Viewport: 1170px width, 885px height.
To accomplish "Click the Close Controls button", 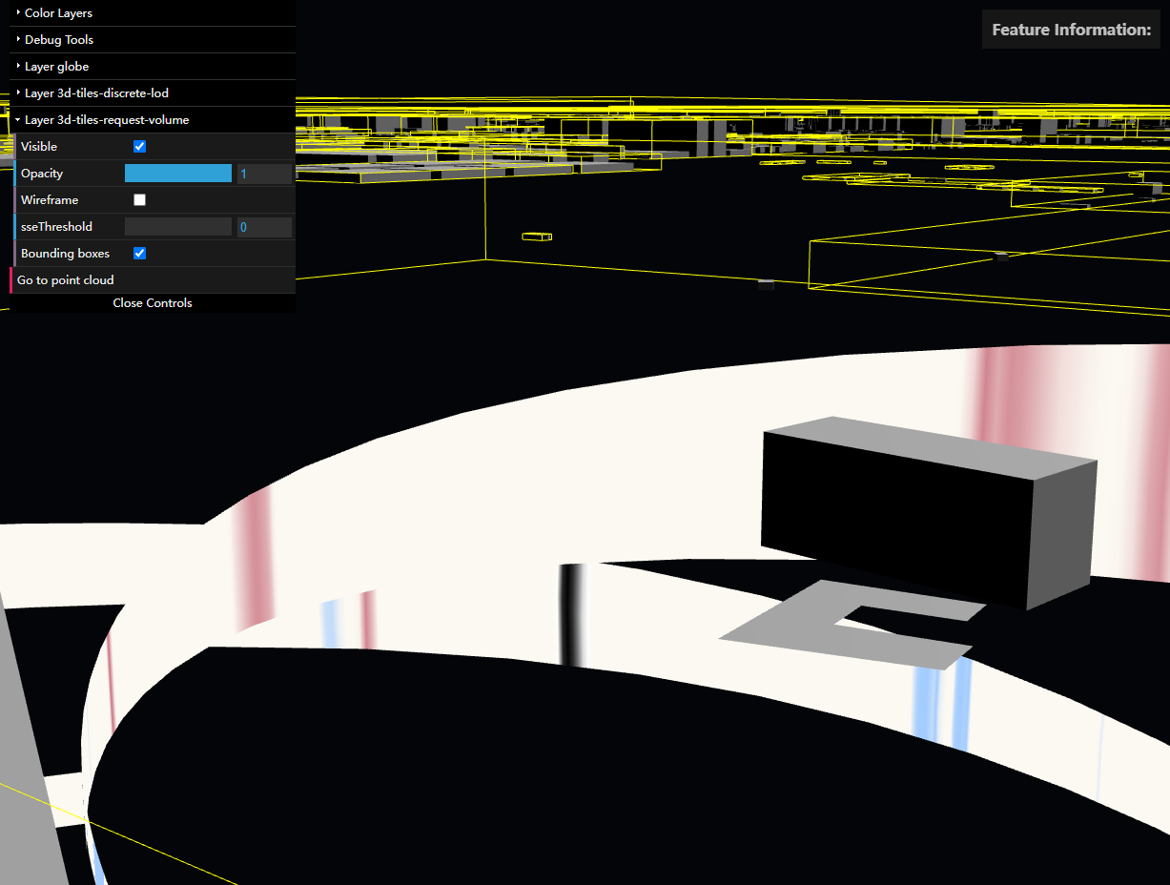I will click(x=152, y=302).
